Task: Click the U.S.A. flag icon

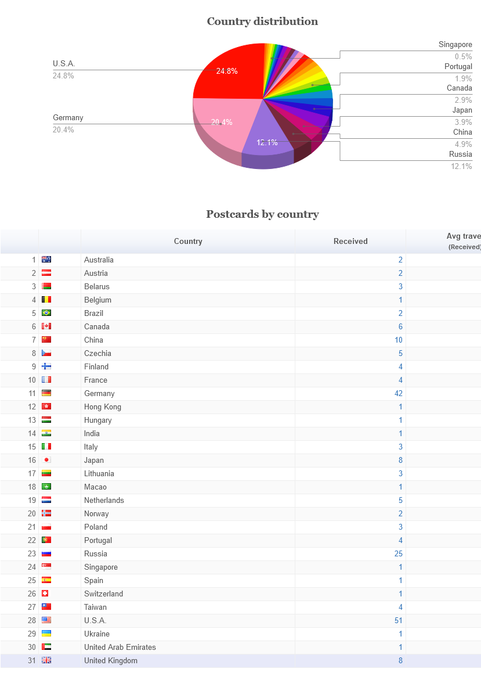Action: click(x=46, y=620)
